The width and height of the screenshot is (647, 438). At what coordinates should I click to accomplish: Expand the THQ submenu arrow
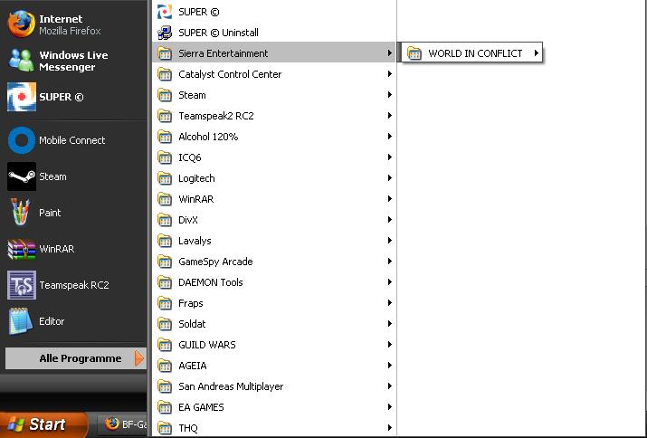pos(389,428)
